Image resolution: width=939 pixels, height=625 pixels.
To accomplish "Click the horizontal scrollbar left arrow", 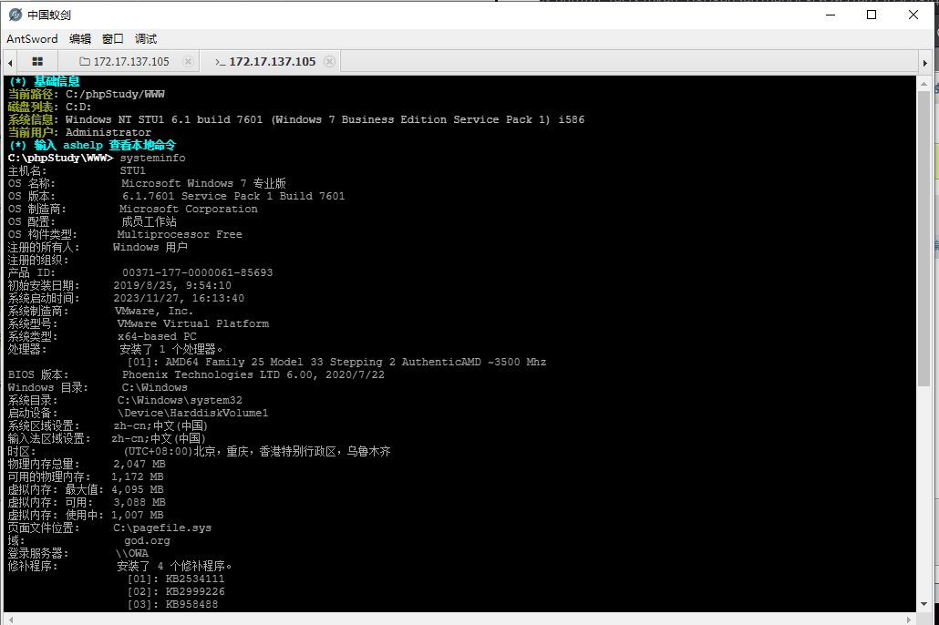I will pos(10,620).
